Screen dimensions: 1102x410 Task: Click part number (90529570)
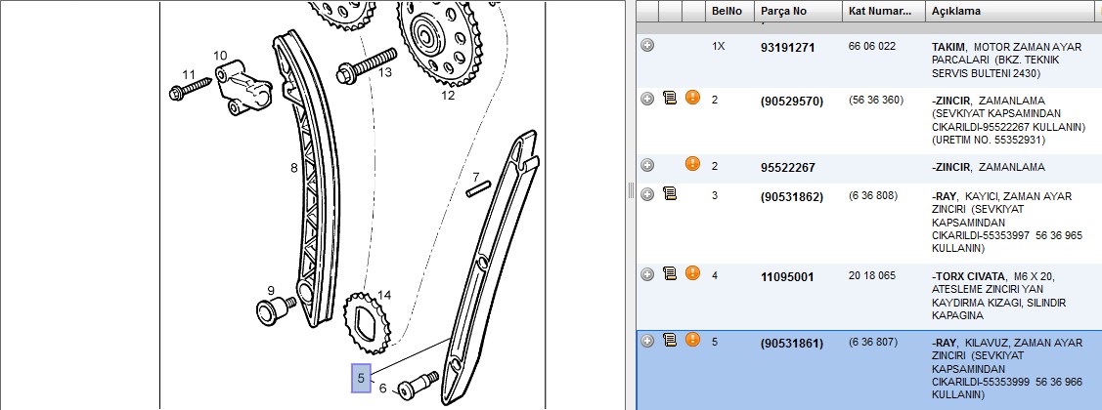point(791,102)
